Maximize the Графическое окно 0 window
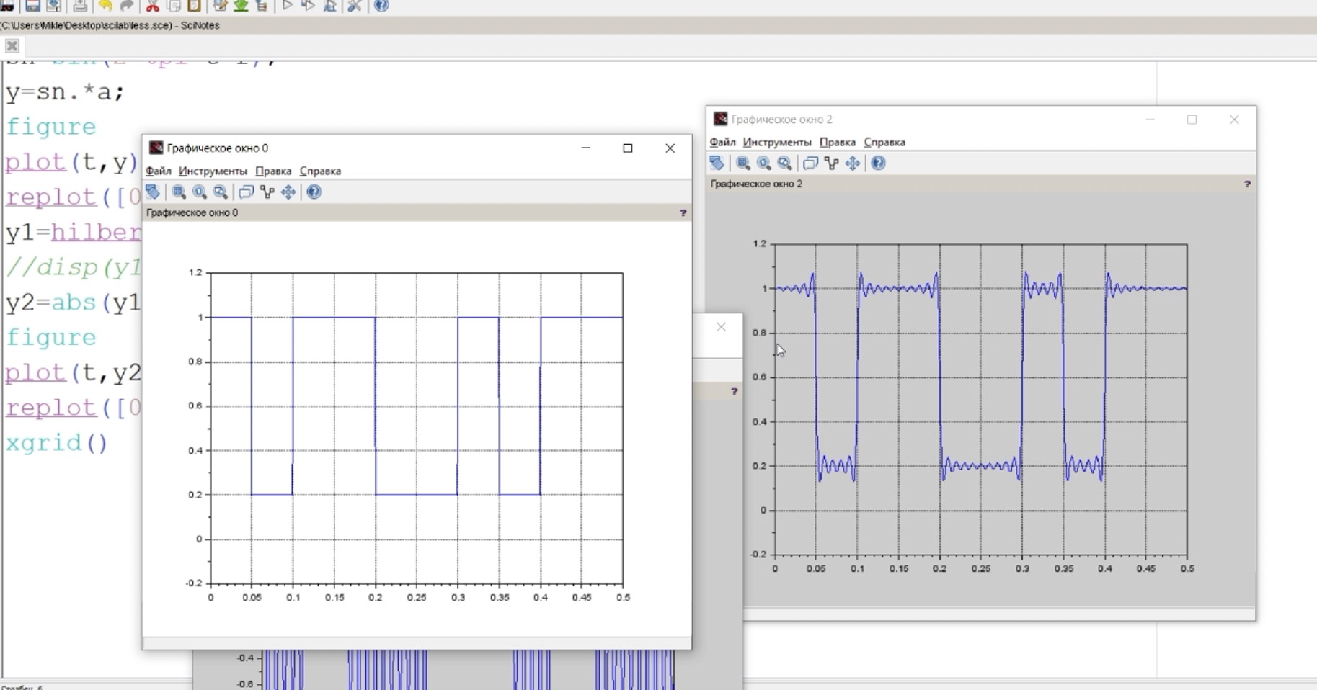 [628, 148]
